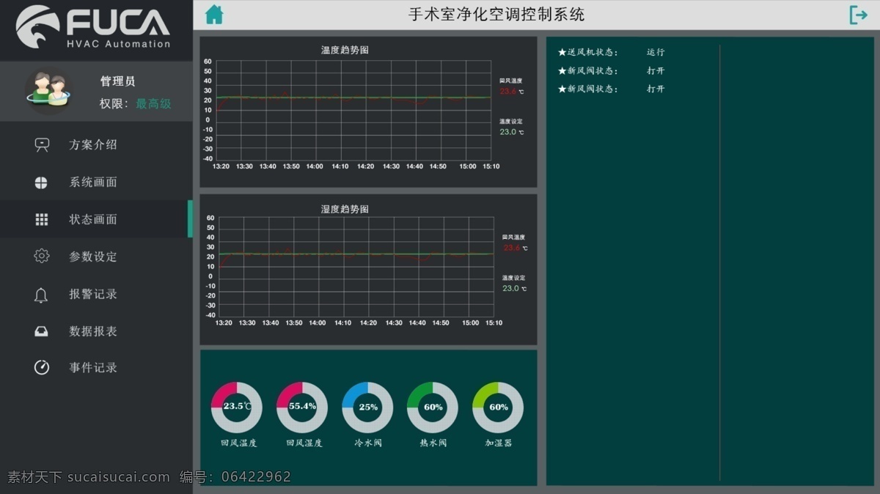Click the temperature trend chart plot area

coord(353,110)
